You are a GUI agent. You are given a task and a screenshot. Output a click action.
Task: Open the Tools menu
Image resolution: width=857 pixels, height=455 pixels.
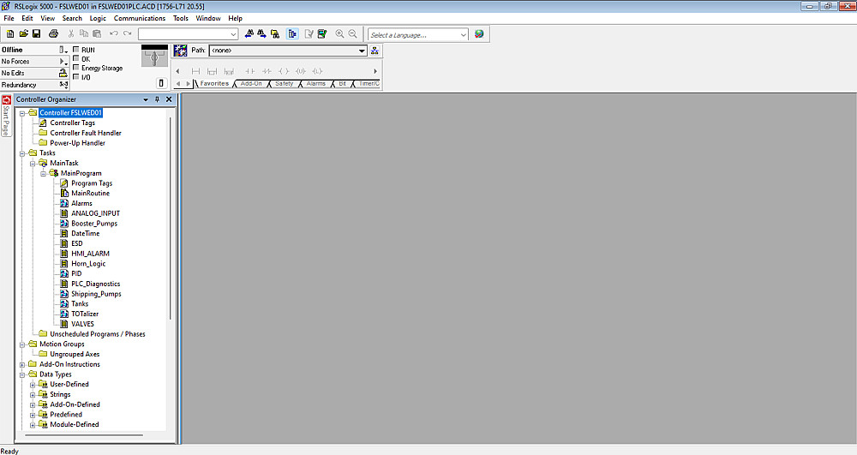tap(180, 18)
